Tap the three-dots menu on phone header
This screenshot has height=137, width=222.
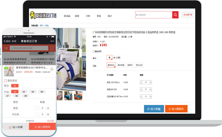pos(52,41)
